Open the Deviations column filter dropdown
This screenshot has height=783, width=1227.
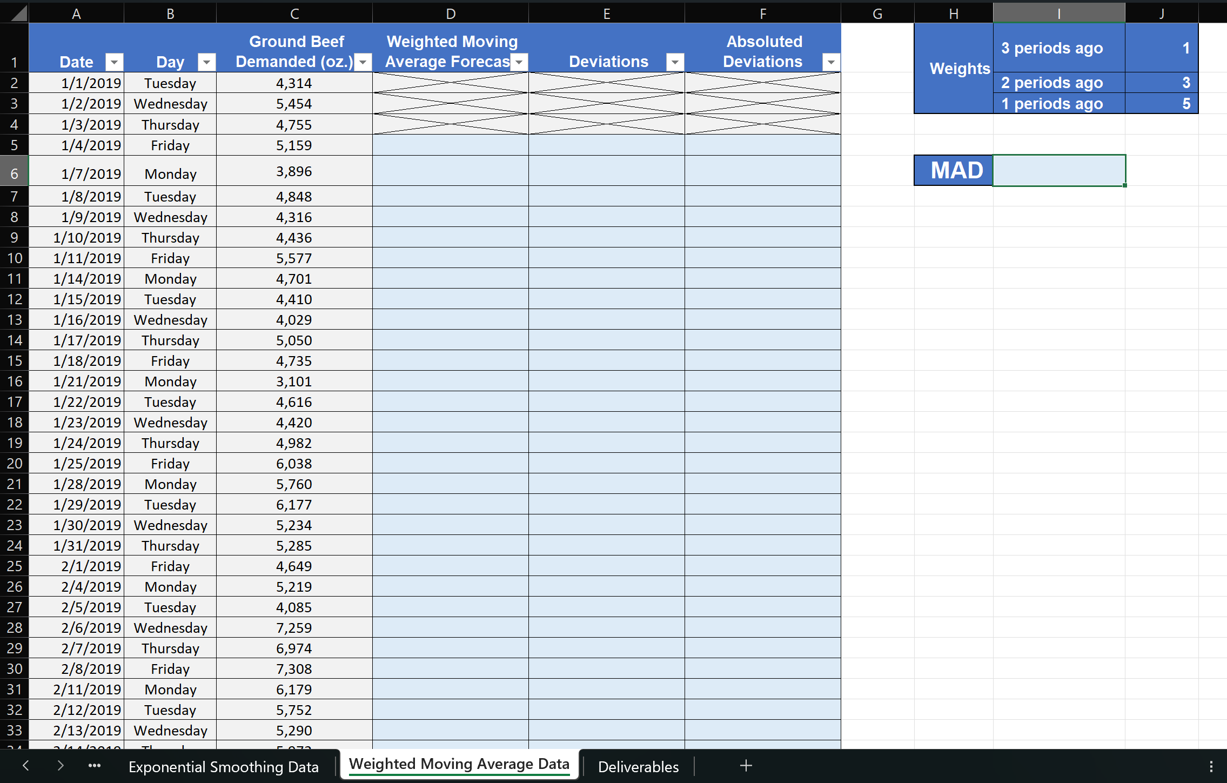click(675, 62)
